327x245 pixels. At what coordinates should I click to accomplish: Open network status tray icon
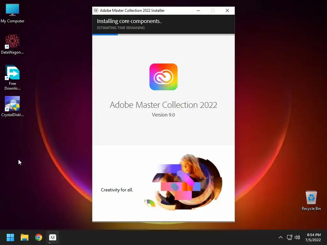[x=289, y=237]
